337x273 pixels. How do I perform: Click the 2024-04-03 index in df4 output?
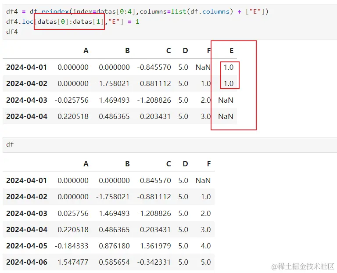[x=27, y=100]
